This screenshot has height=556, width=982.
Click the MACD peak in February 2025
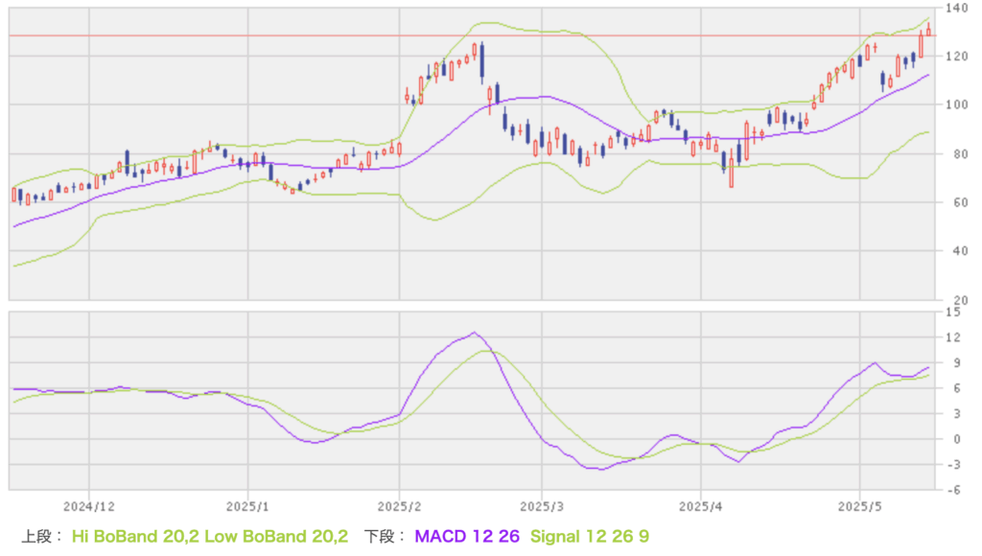(474, 333)
